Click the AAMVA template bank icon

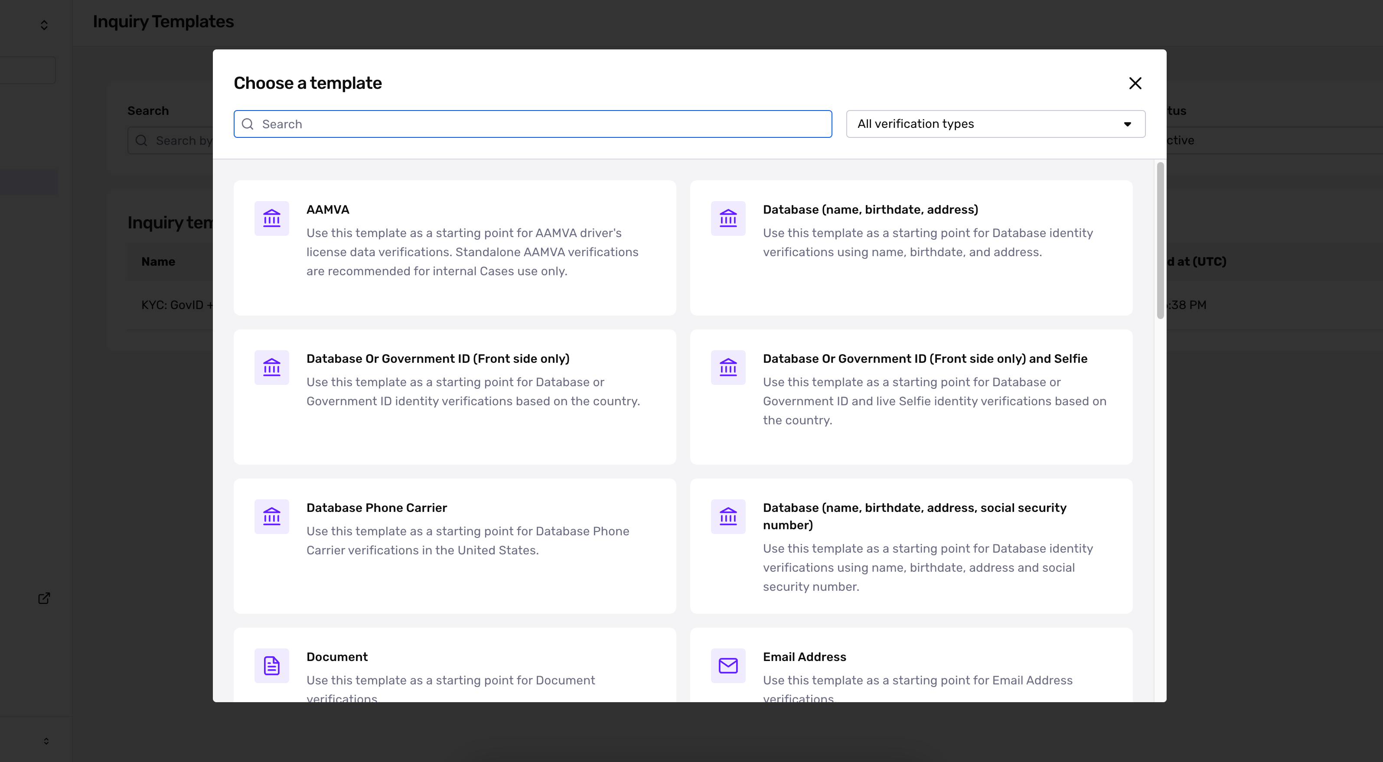(x=272, y=218)
